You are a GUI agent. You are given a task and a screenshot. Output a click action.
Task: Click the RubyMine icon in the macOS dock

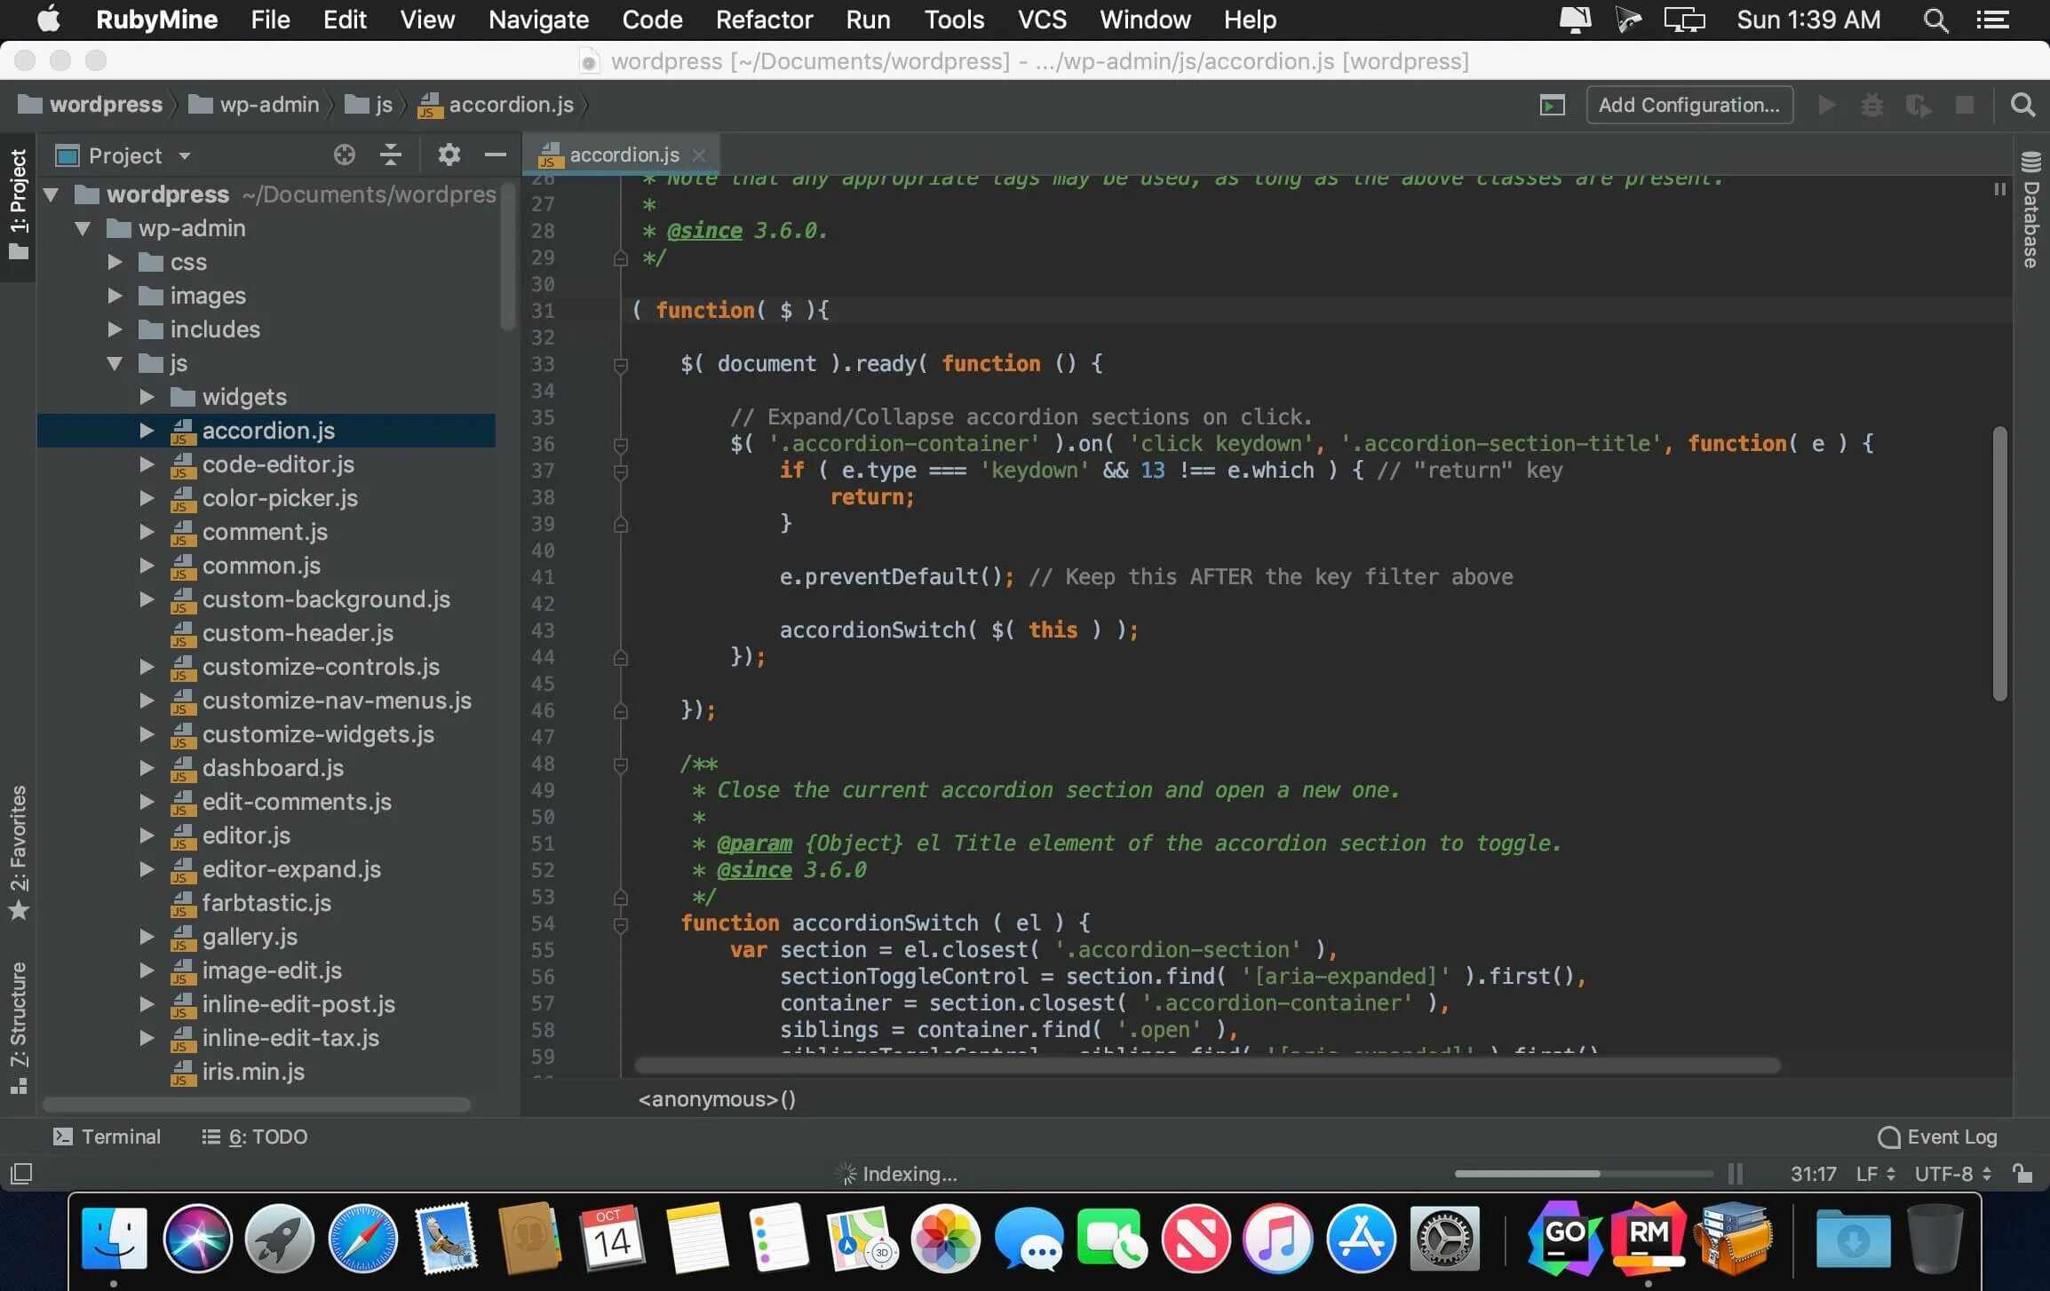[x=1647, y=1236]
